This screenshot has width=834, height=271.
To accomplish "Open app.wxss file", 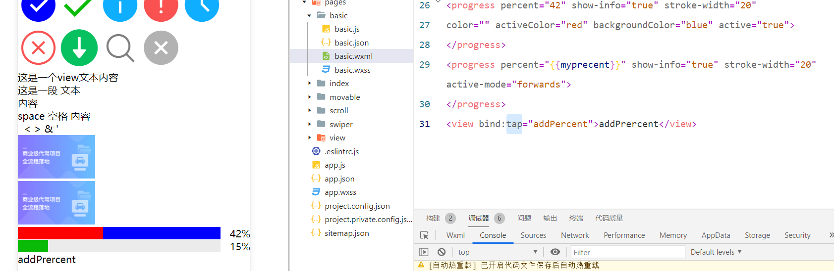I will click(340, 192).
